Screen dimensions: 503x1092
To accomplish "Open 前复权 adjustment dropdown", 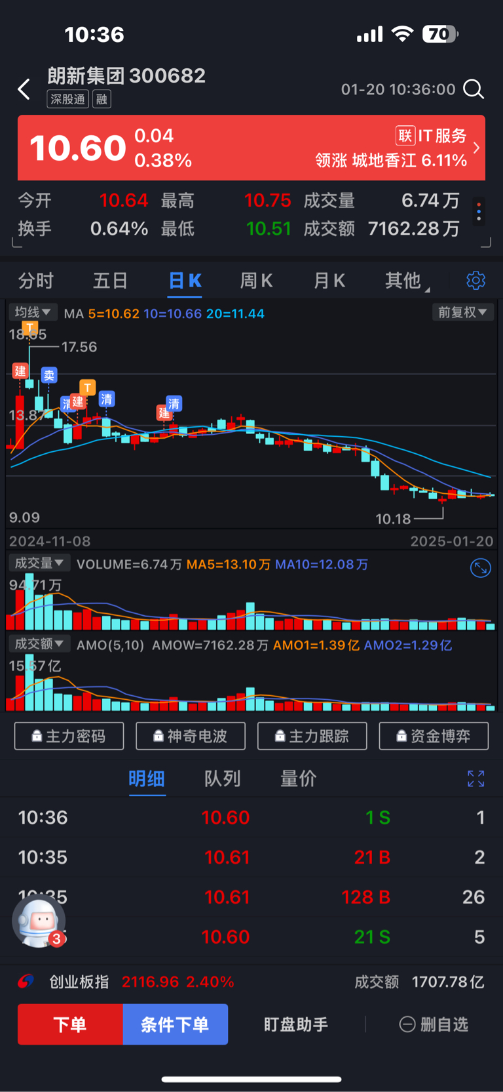I will pos(462,312).
